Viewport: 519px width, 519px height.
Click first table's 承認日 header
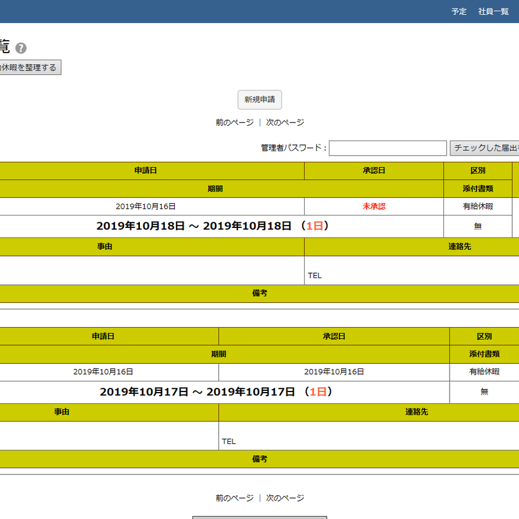click(373, 171)
